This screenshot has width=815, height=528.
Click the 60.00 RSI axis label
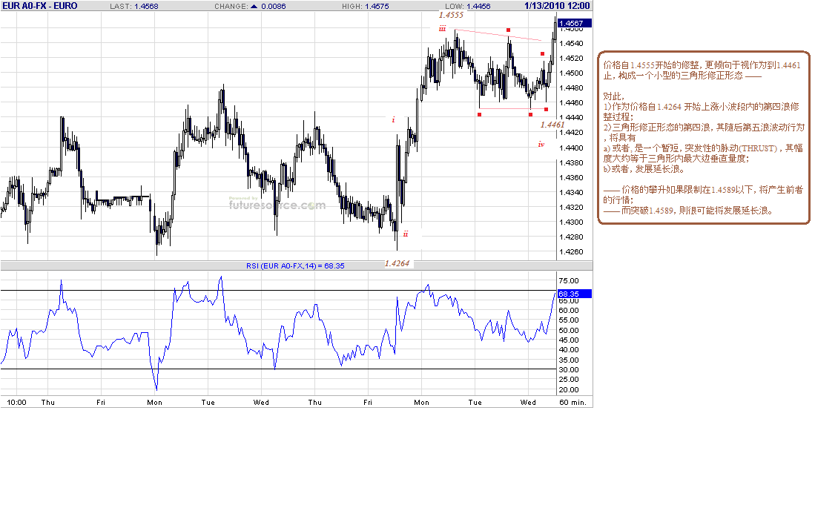[x=569, y=310]
